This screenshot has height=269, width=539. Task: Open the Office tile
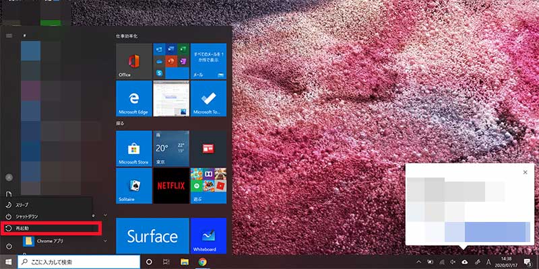133,61
